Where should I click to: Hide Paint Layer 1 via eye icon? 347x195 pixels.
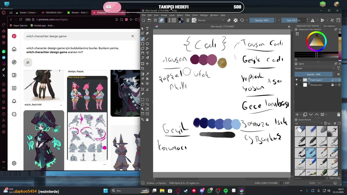point(296,80)
